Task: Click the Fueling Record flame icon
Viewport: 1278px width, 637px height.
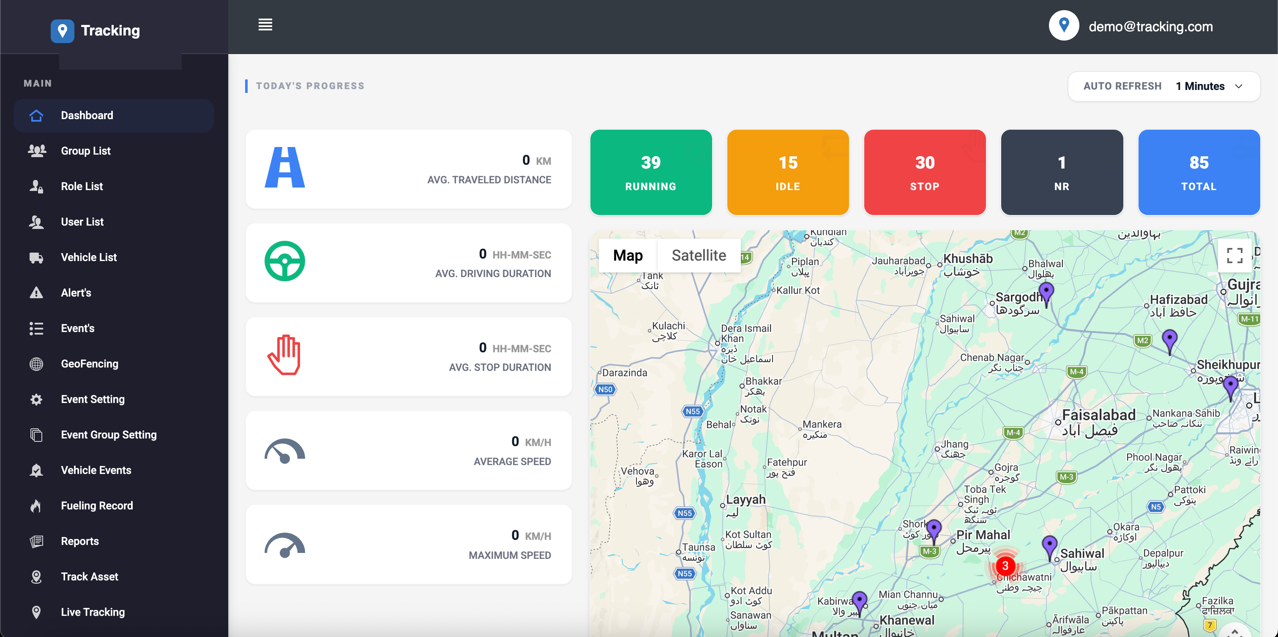Action: click(x=36, y=506)
